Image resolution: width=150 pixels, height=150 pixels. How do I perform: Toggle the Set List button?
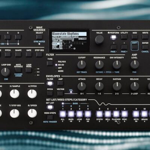50,107
